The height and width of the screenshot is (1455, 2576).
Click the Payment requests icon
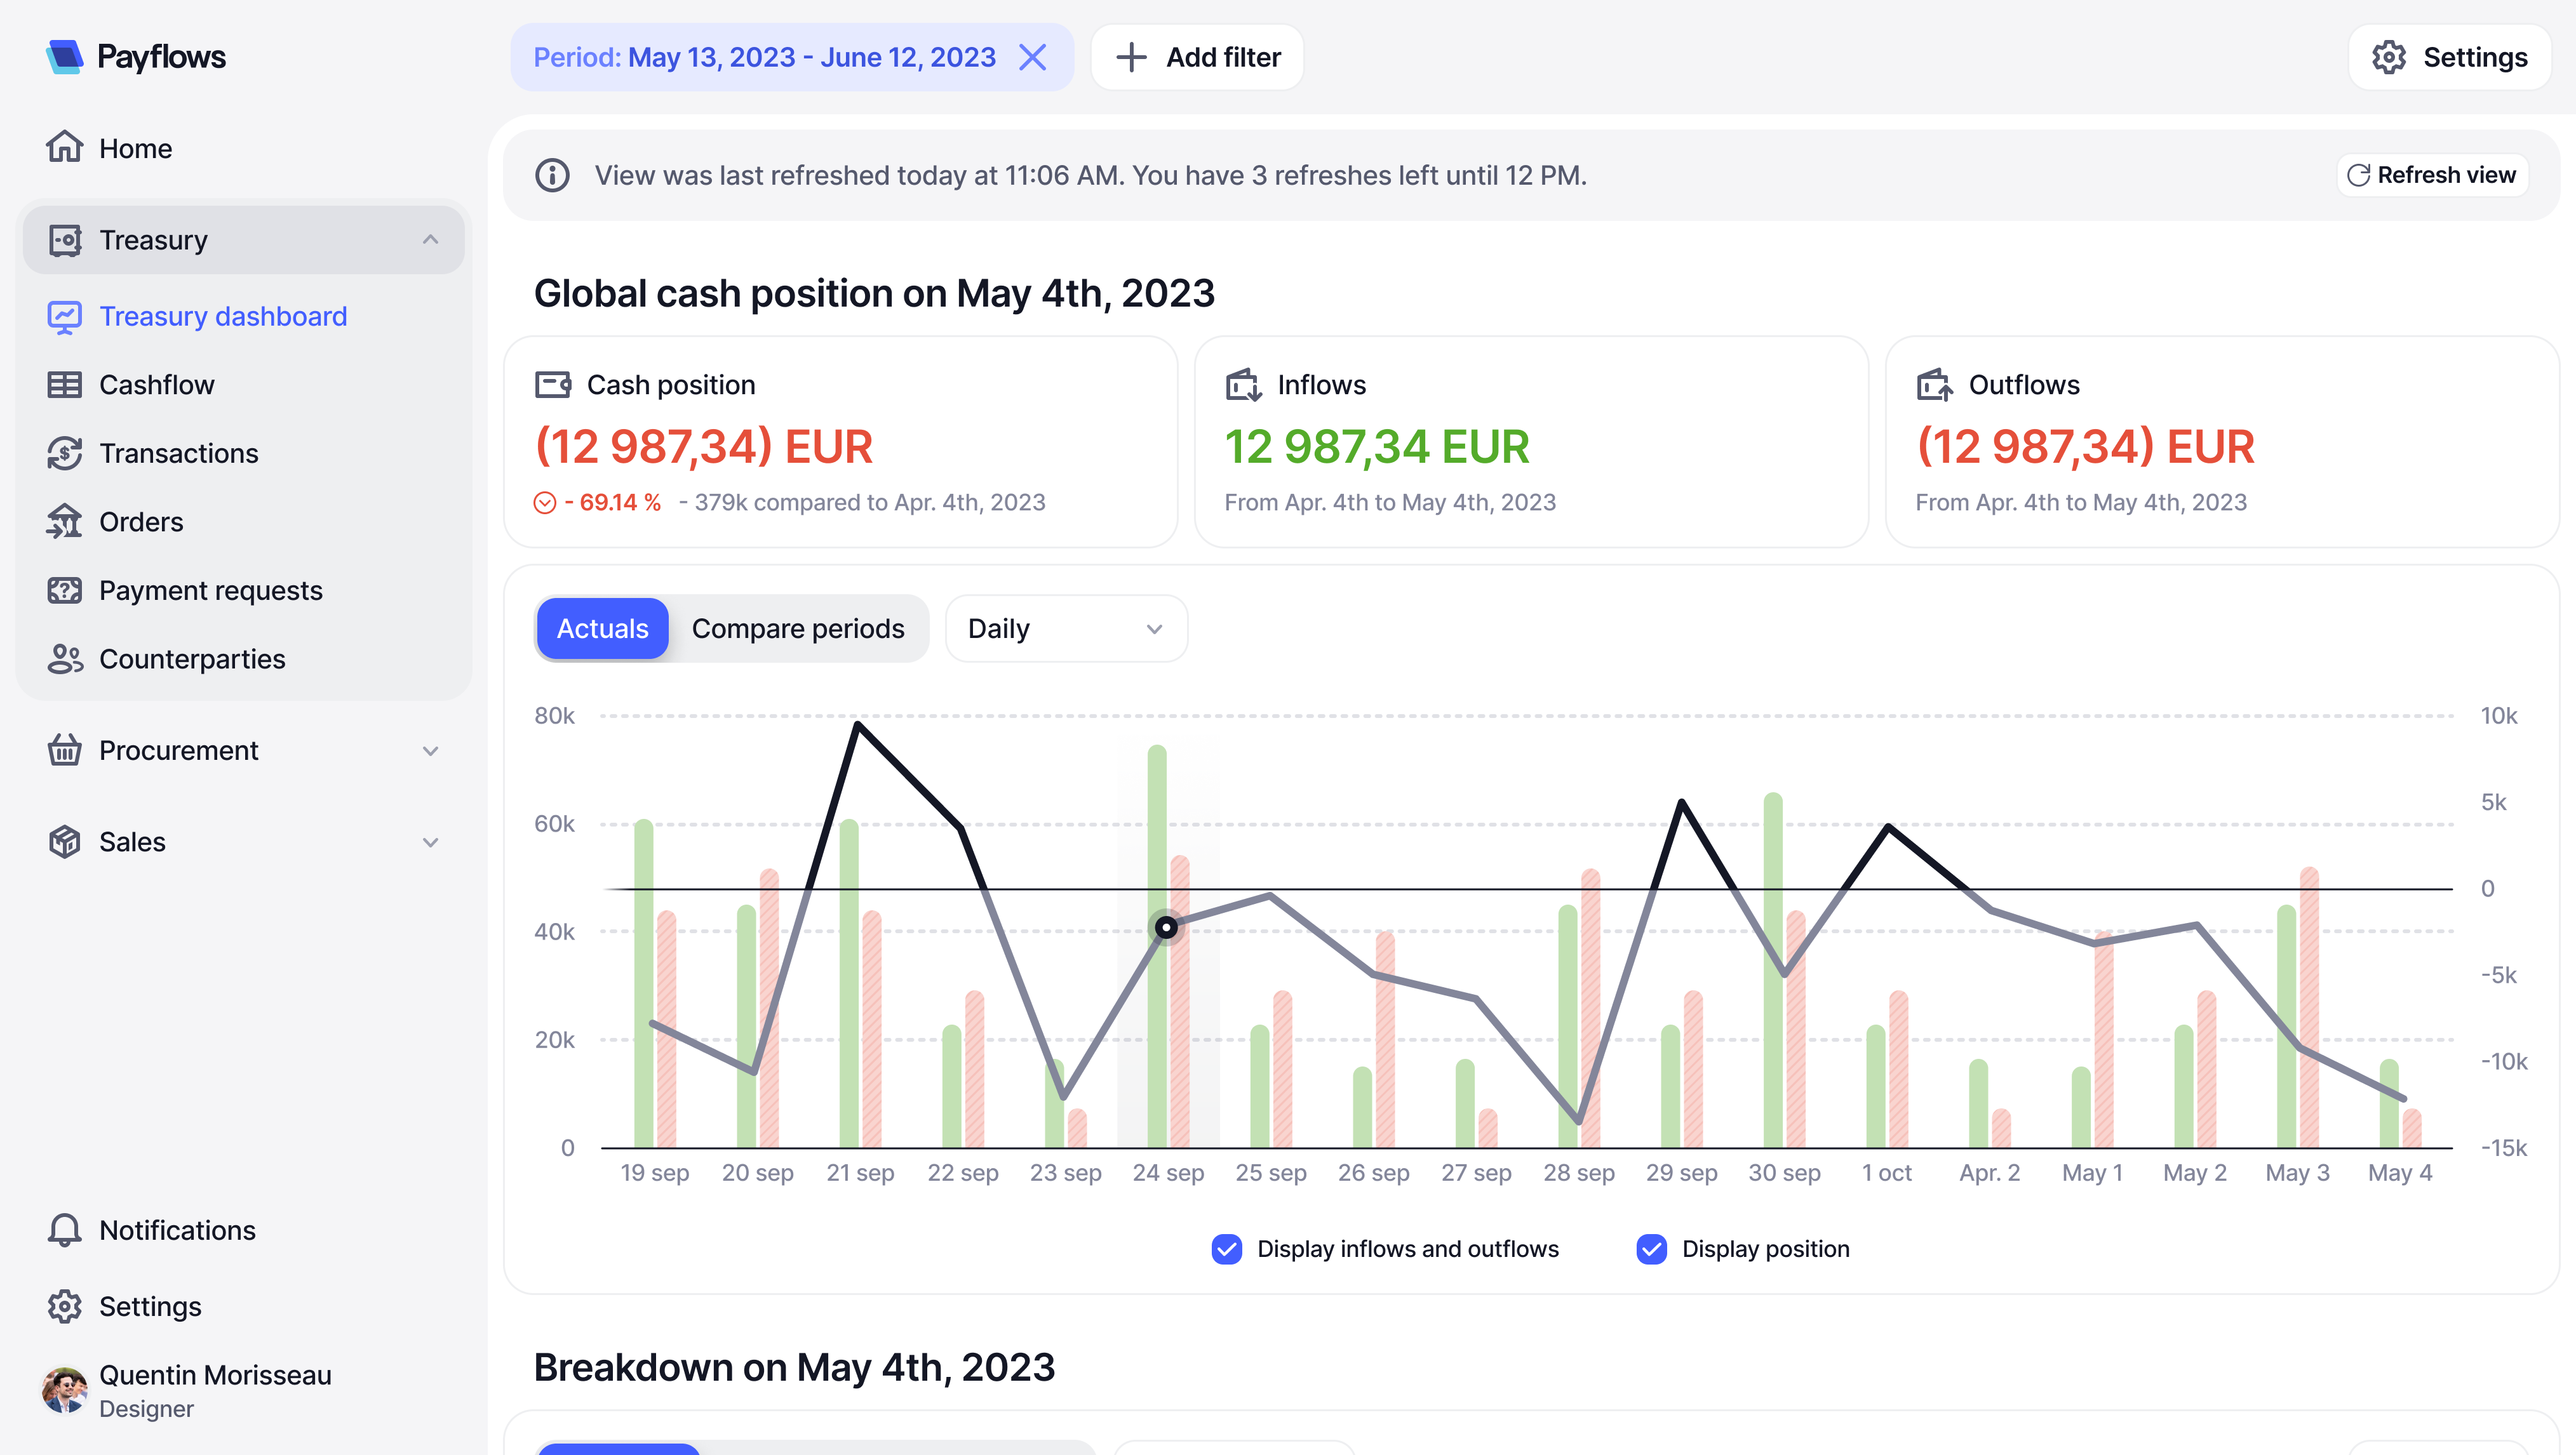click(64, 590)
